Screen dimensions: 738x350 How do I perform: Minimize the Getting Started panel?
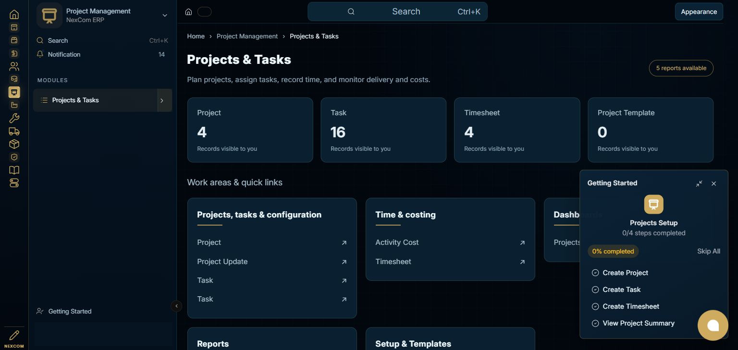point(699,183)
